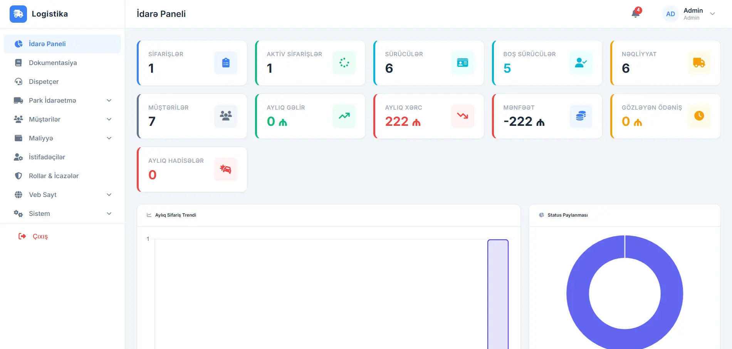Open Dokumentasiya from the sidebar
Screen dimensions: 732x349
[x=53, y=63]
